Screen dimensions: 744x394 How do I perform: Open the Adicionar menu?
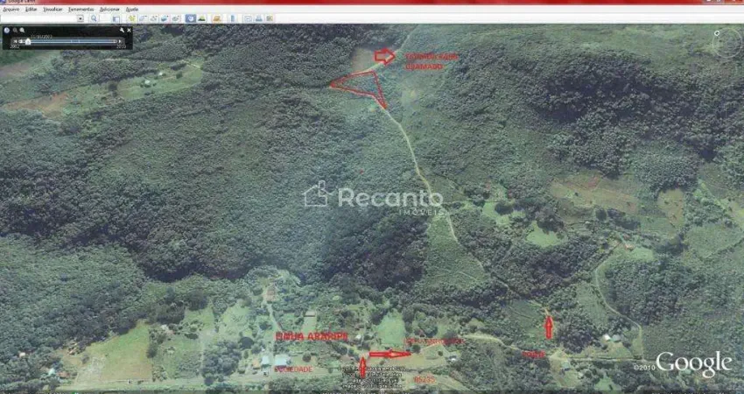tap(110, 9)
